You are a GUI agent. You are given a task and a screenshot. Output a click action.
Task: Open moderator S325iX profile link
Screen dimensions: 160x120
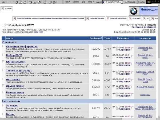[x=149, y=65]
